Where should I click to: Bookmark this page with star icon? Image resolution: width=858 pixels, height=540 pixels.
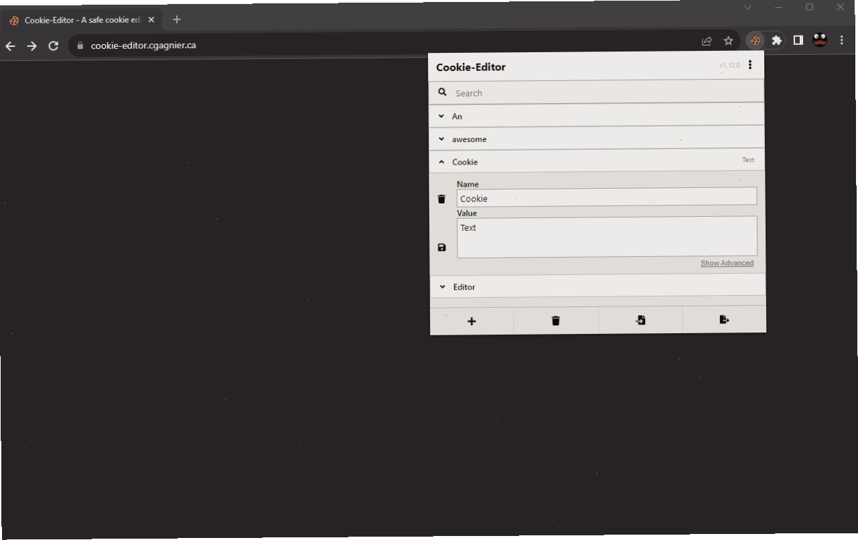coord(728,41)
